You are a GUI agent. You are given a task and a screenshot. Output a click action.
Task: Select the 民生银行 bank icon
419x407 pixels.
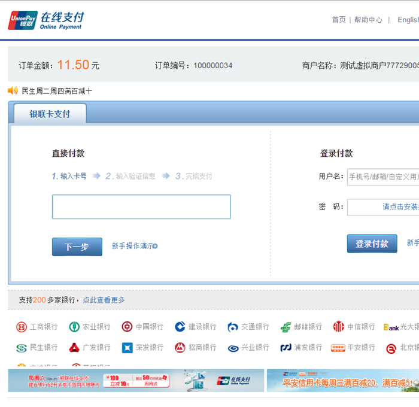pyautogui.click(x=22, y=348)
